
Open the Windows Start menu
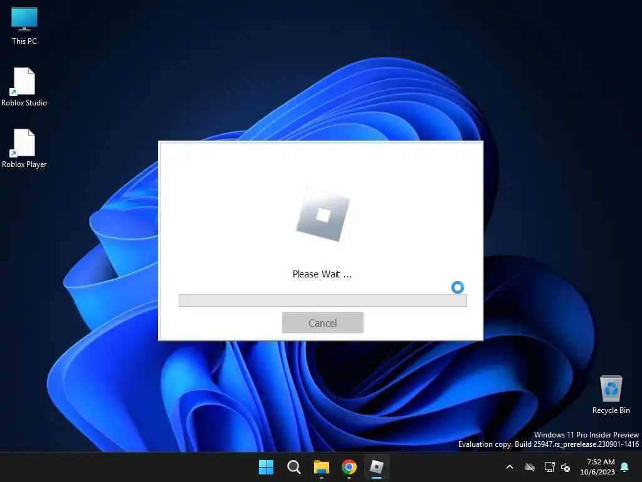[x=266, y=467]
